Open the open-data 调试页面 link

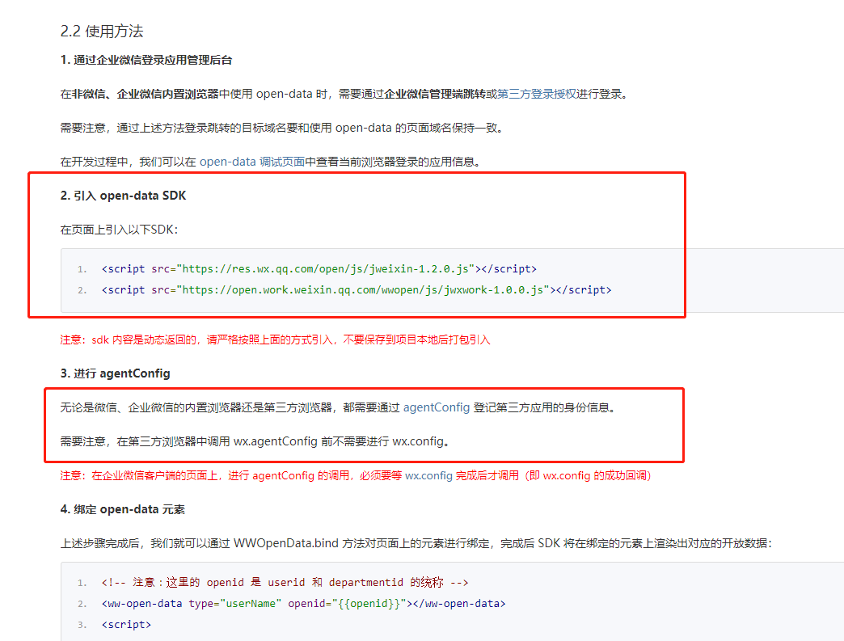252,162
